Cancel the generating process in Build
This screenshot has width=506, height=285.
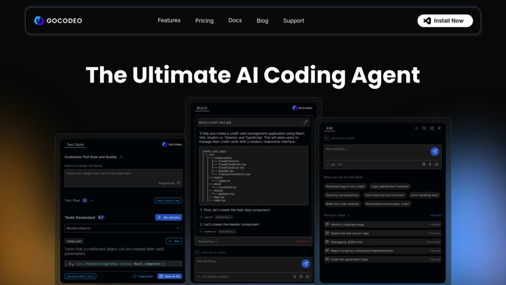coord(302,241)
